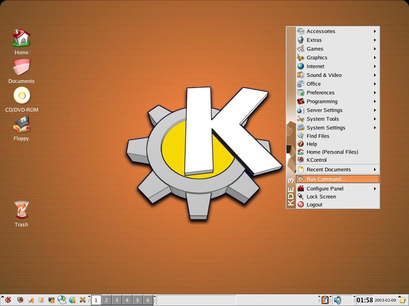Click the speaker volume tray icon

point(338,300)
